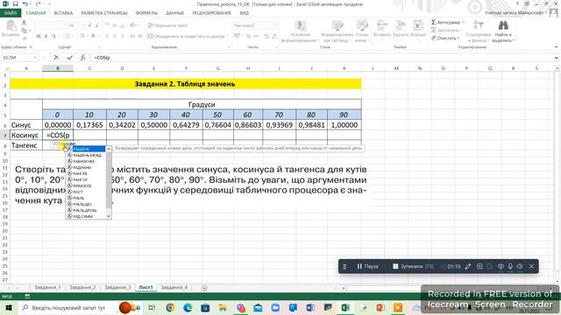This screenshot has height=315, width=561.
Task: Select the Тангенс row label cell
Action: [x=26, y=145]
